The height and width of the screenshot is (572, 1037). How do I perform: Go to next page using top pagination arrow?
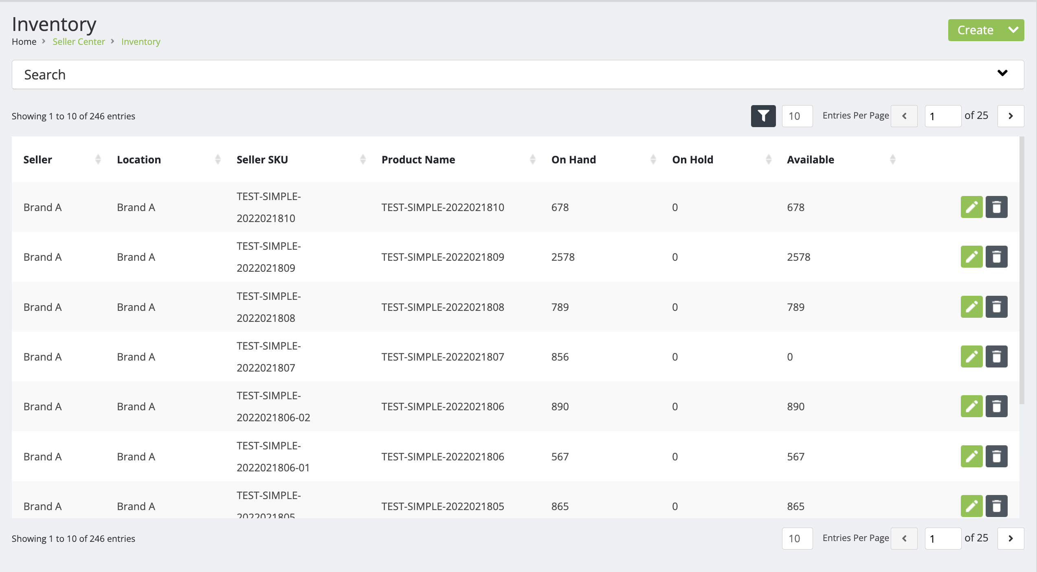tap(1010, 116)
